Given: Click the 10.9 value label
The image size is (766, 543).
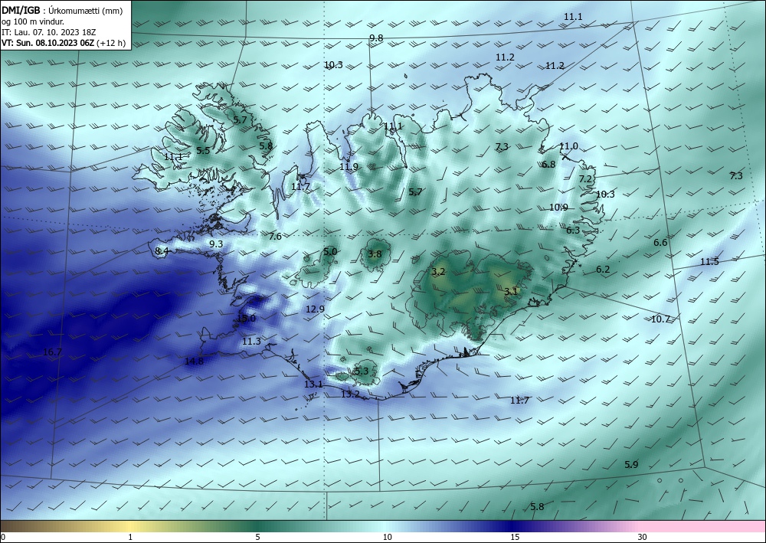Looking at the screenshot, I should (558, 208).
